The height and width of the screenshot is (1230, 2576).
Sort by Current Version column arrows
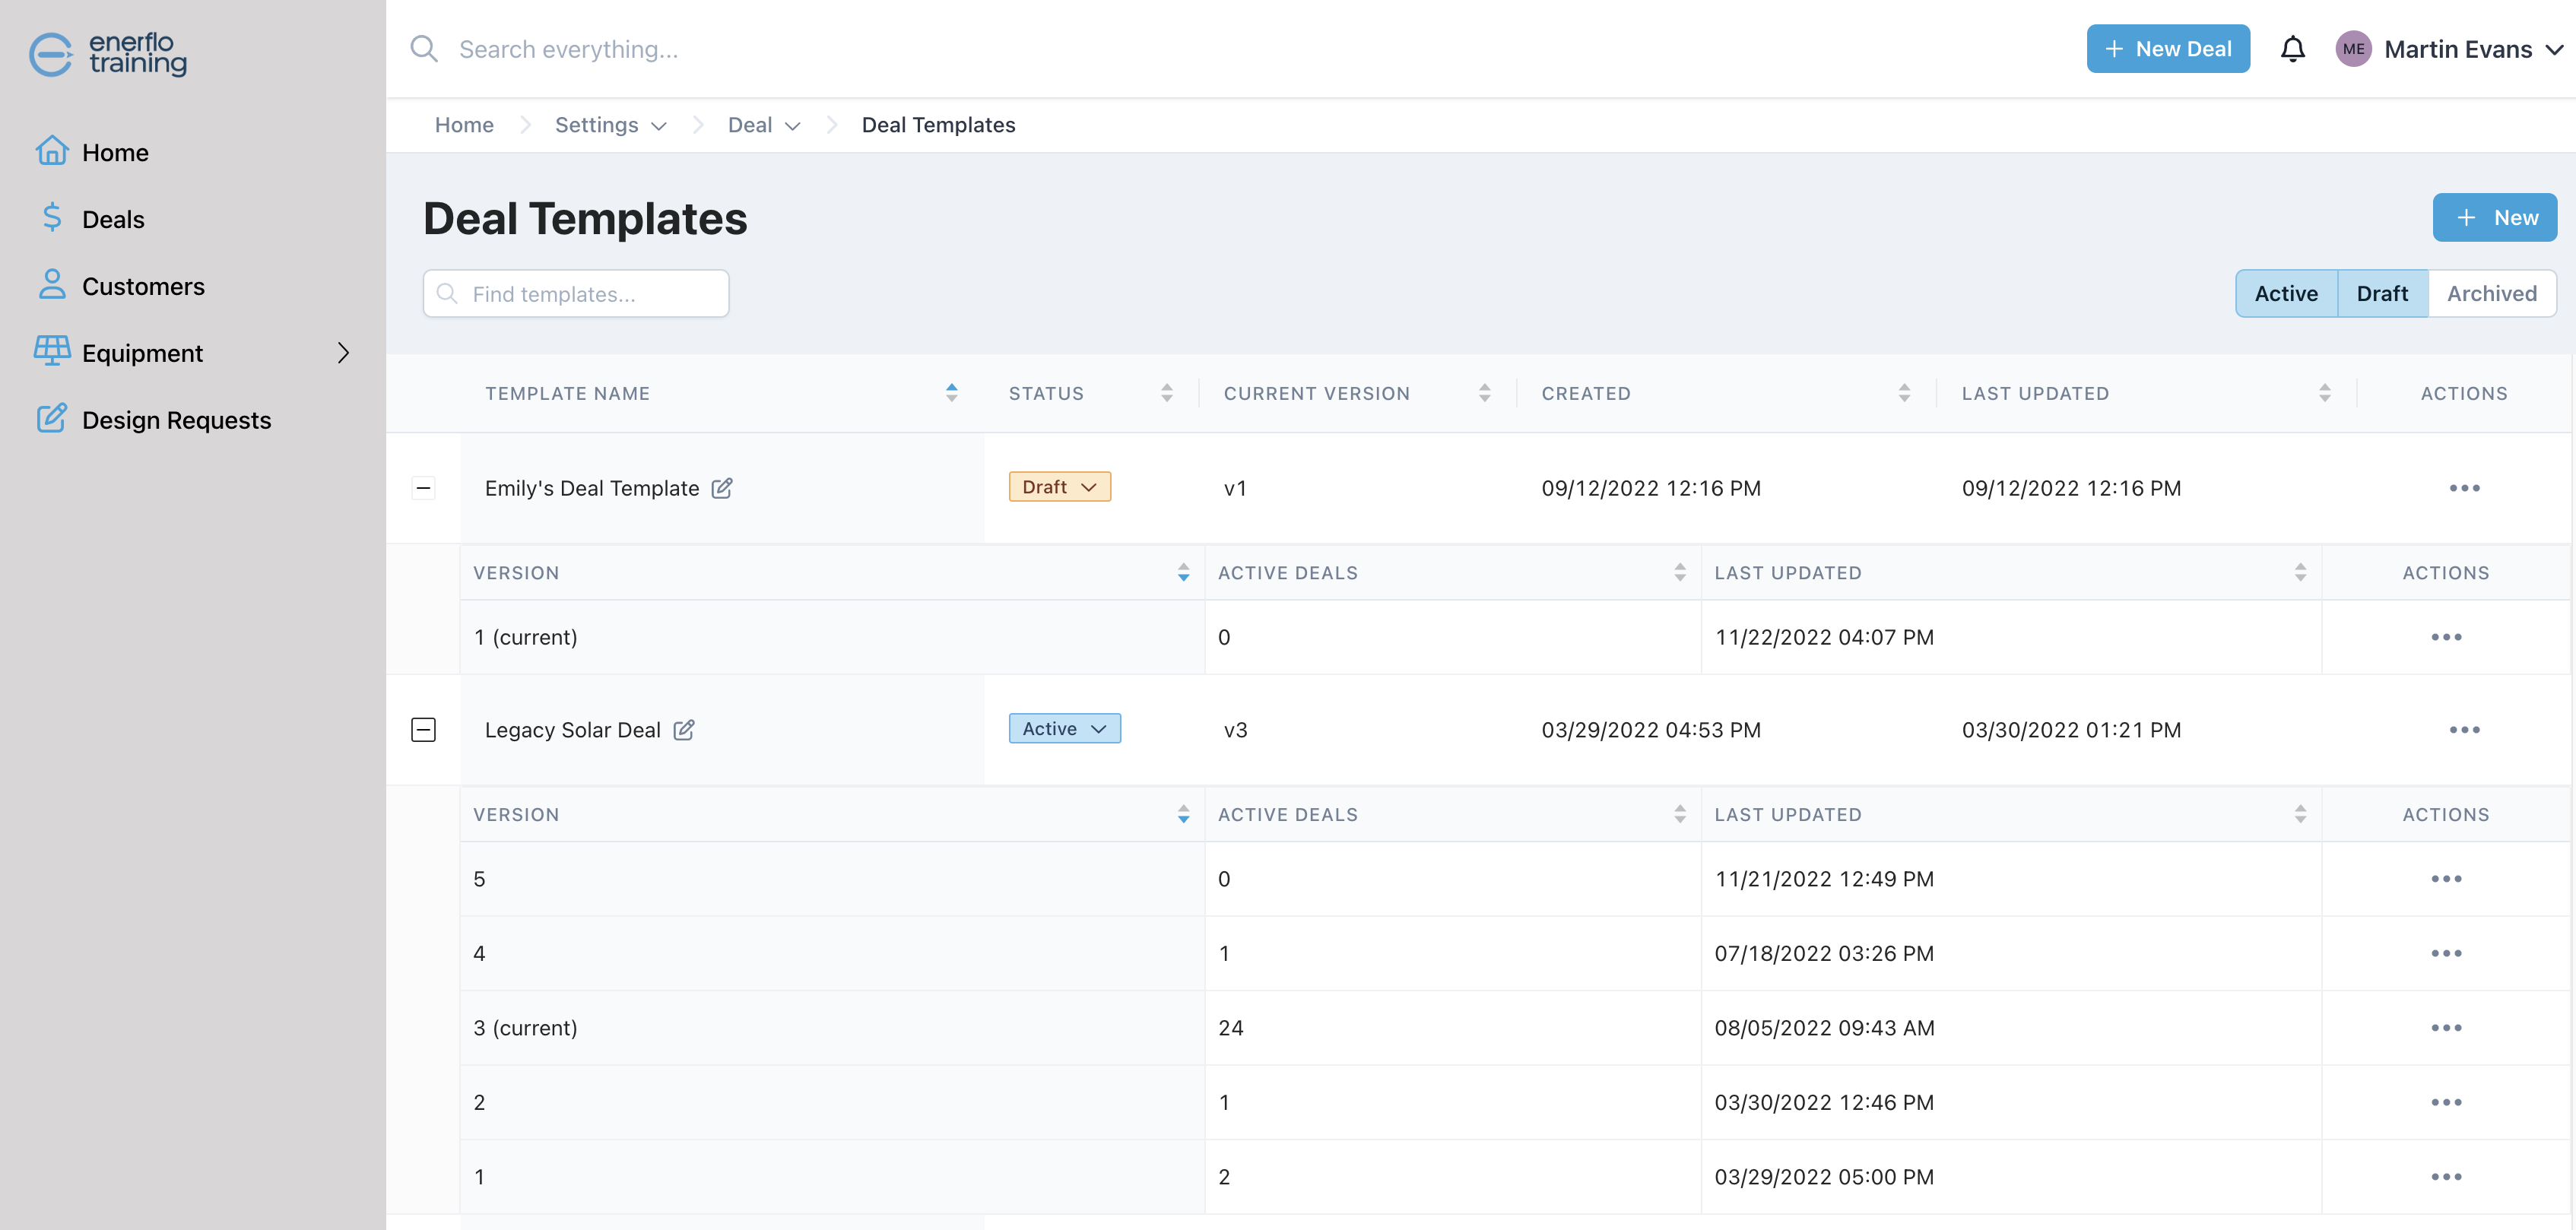click(x=1485, y=393)
